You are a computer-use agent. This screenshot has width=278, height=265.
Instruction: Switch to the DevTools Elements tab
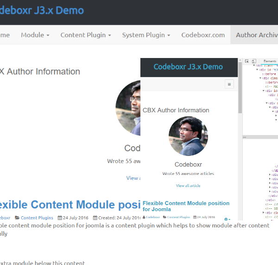[x=270, y=61]
